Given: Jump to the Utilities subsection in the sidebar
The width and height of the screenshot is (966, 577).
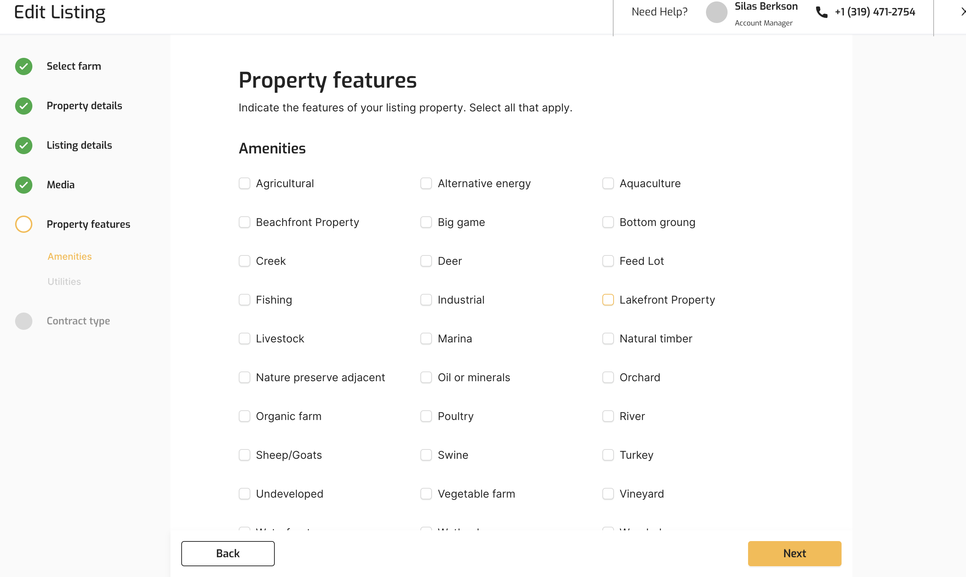Looking at the screenshot, I should 64,282.
